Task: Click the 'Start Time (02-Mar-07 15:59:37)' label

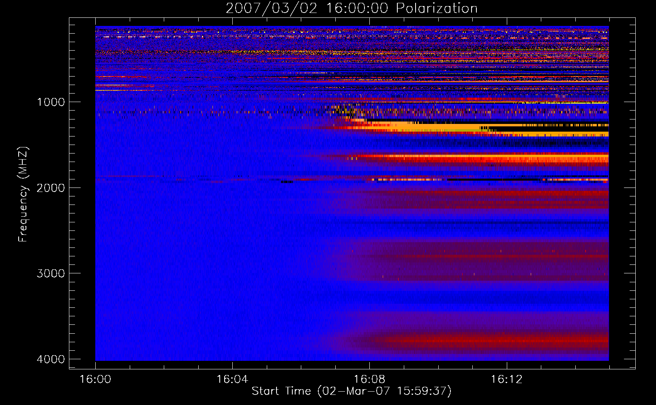Action: pyautogui.click(x=352, y=391)
